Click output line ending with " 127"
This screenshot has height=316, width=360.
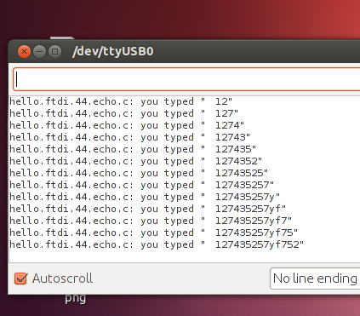pyautogui.click(x=124, y=113)
